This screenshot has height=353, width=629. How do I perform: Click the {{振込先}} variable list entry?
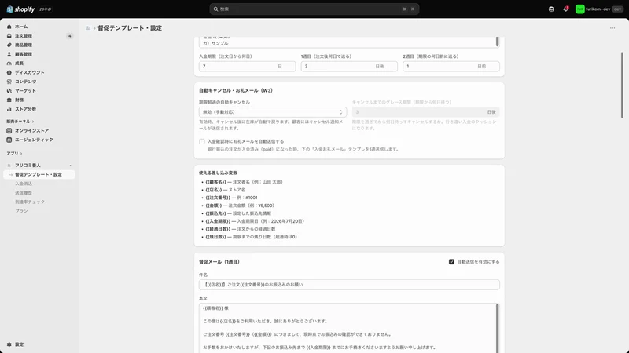click(x=238, y=213)
